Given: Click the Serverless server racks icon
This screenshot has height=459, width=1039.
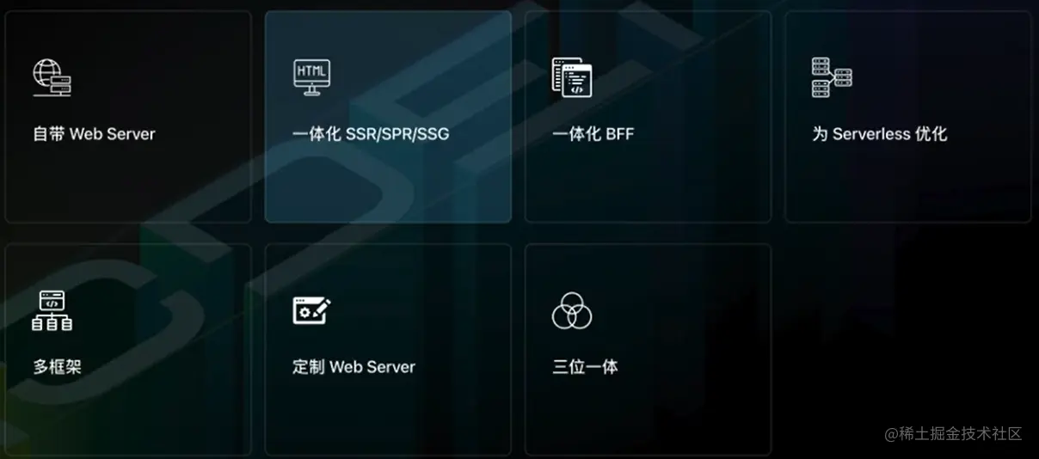Looking at the screenshot, I should (832, 77).
